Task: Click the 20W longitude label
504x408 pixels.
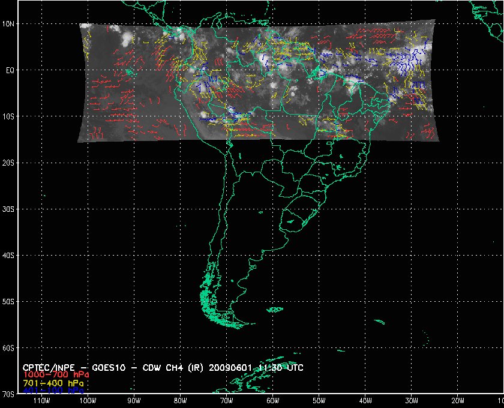Action: tap(457, 400)
